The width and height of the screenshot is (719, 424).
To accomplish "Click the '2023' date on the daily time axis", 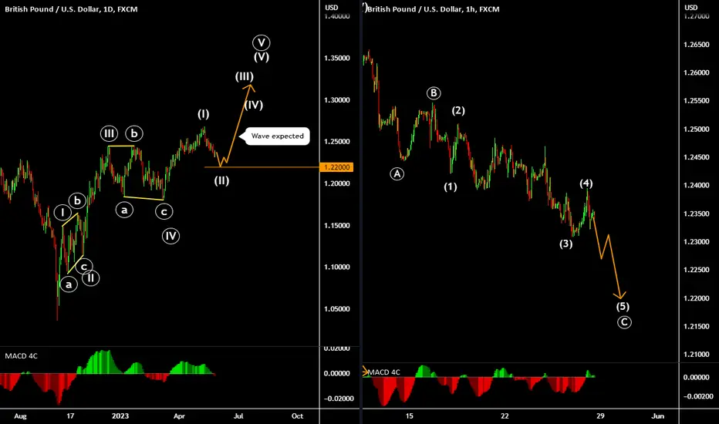I will (120, 416).
